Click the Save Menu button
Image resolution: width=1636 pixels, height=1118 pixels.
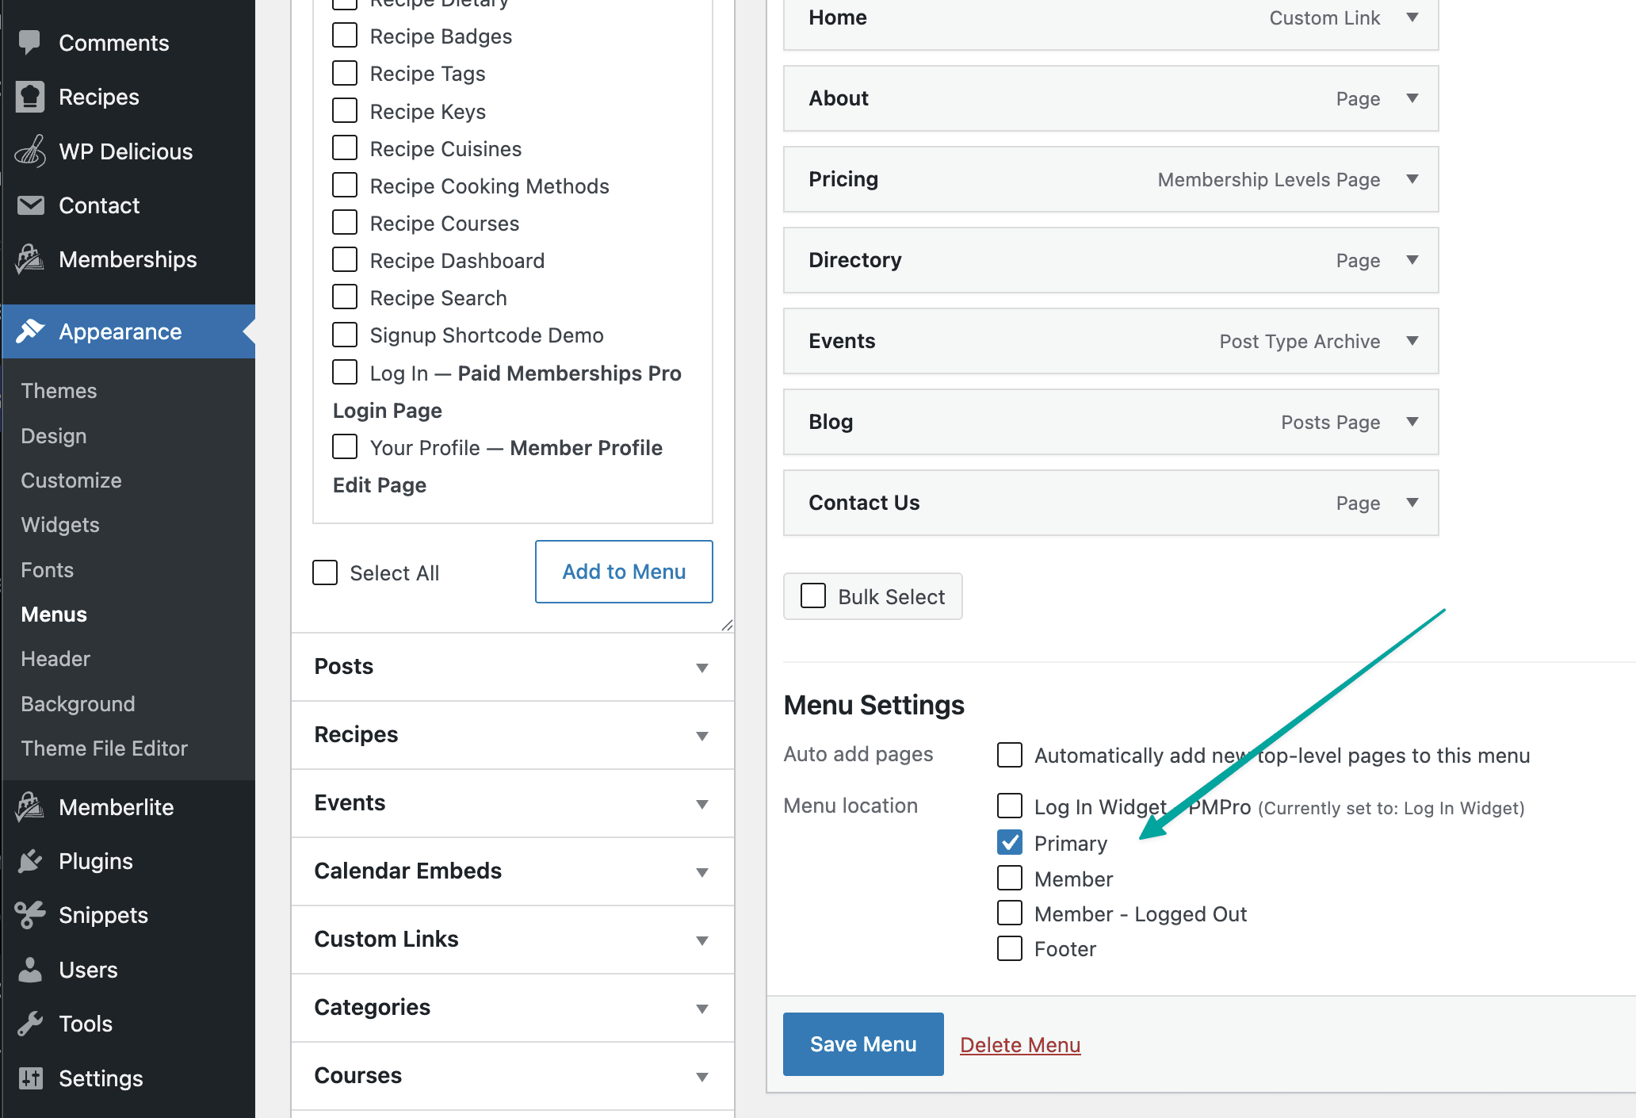(863, 1044)
